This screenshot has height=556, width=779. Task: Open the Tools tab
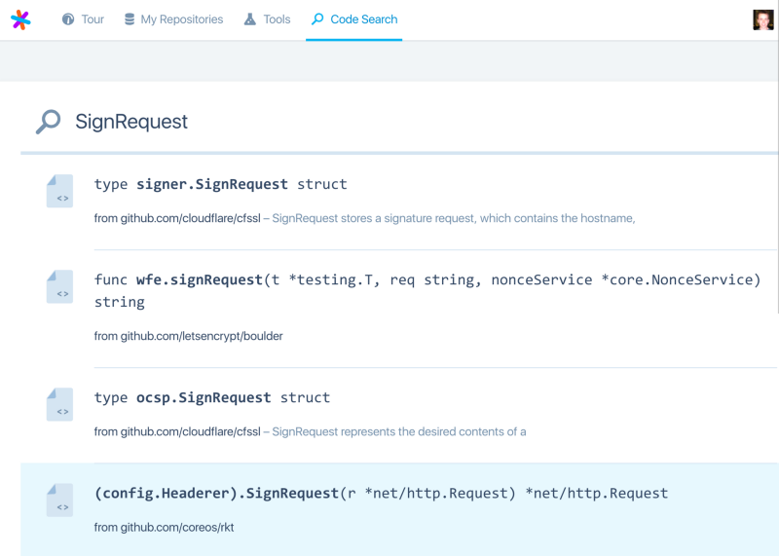[x=267, y=19]
